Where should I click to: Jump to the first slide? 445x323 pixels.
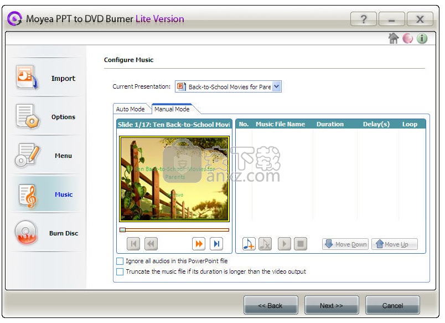pos(133,244)
